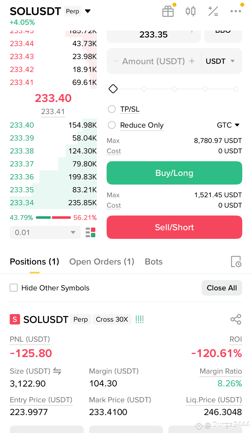Image resolution: width=252 pixels, height=433 pixels.
Task: Switch to the Bots tab
Action: [154, 262]
